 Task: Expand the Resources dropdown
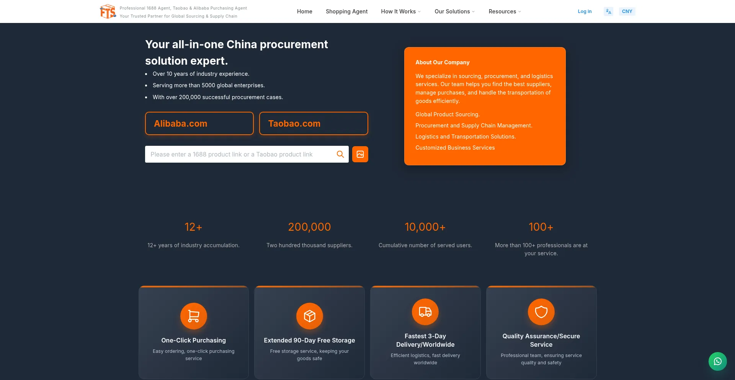coord(505,11)
